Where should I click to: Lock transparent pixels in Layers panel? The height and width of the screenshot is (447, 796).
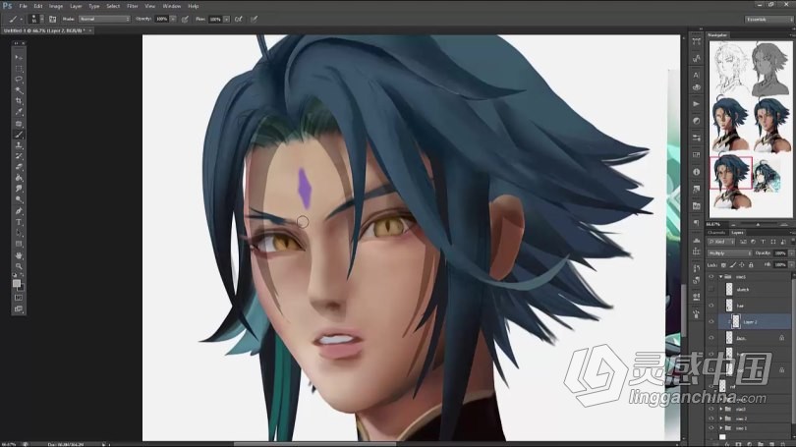click(724, 265)
